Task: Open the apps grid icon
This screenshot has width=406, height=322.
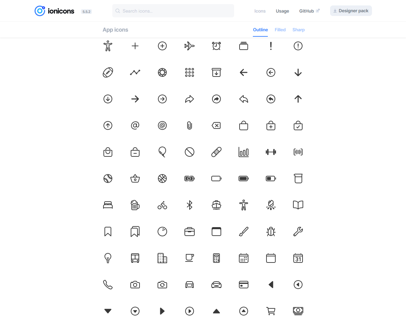Action: point(189,72)
